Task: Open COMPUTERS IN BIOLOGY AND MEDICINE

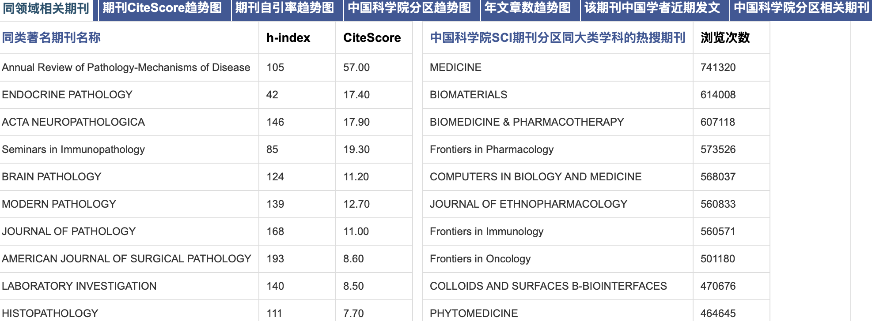Action: point(535,177)
